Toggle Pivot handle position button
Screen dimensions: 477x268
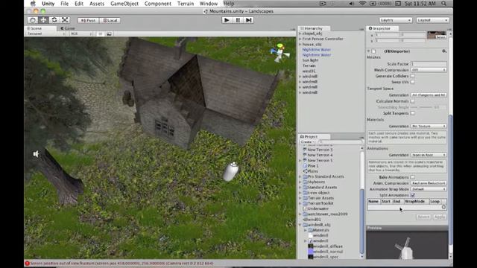(x=88, y=20)
